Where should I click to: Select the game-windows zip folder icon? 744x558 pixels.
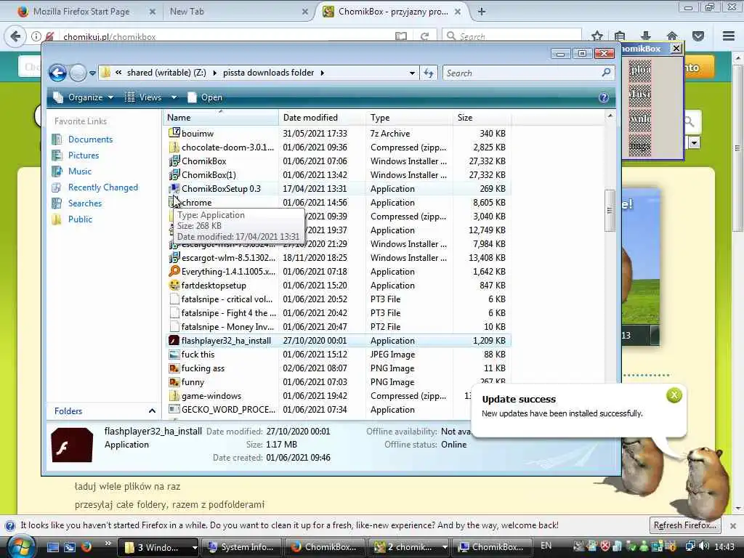click(x=174, y=396)
